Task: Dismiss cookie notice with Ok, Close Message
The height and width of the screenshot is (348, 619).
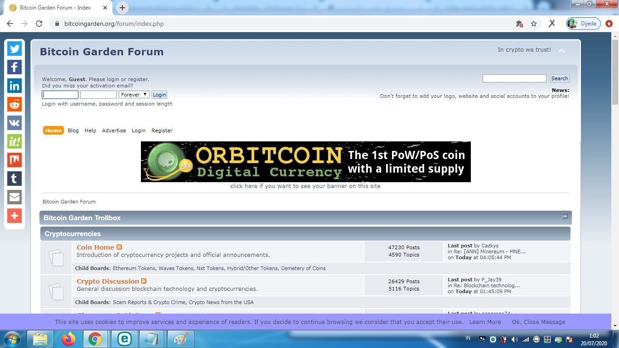Action: 539,322
